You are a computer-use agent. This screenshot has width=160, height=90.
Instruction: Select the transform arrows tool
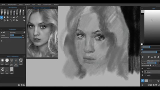(x=14, y=20)
